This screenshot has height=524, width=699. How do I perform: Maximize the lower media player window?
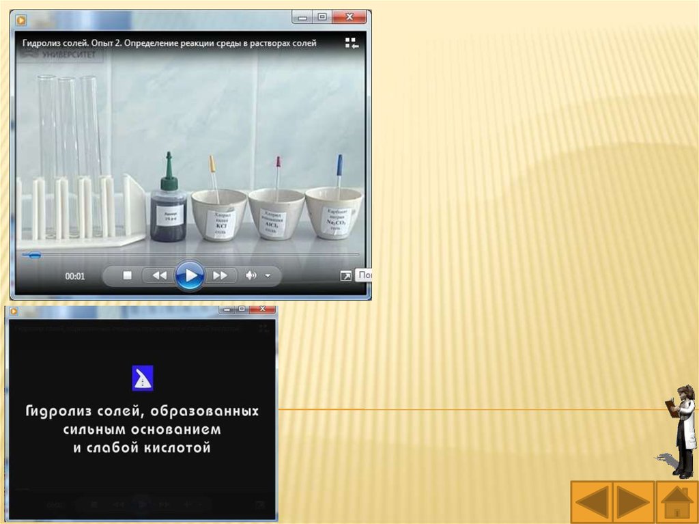tap(242, 309)
